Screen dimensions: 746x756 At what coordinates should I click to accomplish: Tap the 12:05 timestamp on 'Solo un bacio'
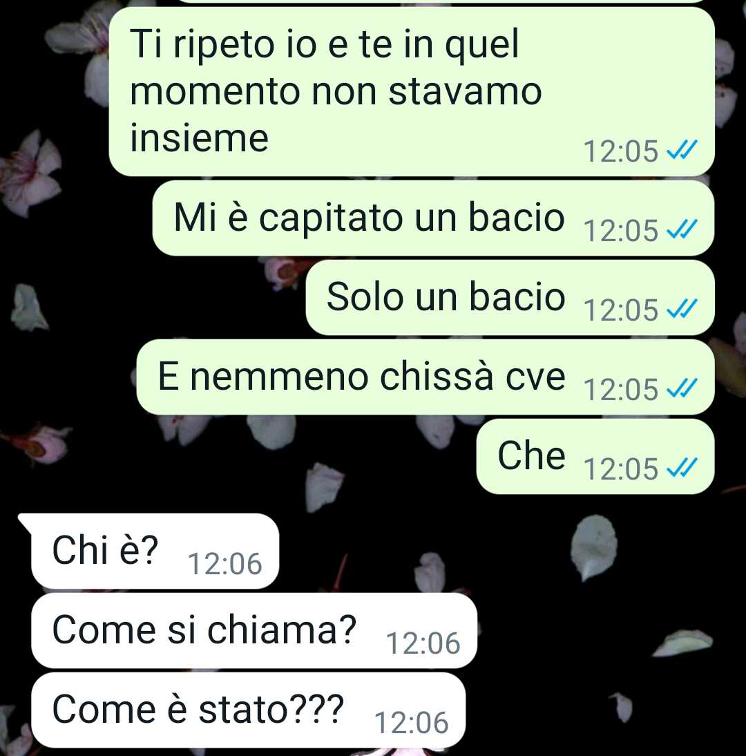(x=621, y=310)
